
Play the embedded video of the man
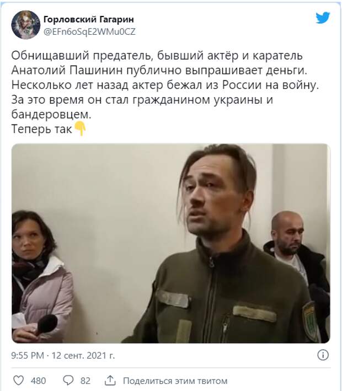point(171,243)
